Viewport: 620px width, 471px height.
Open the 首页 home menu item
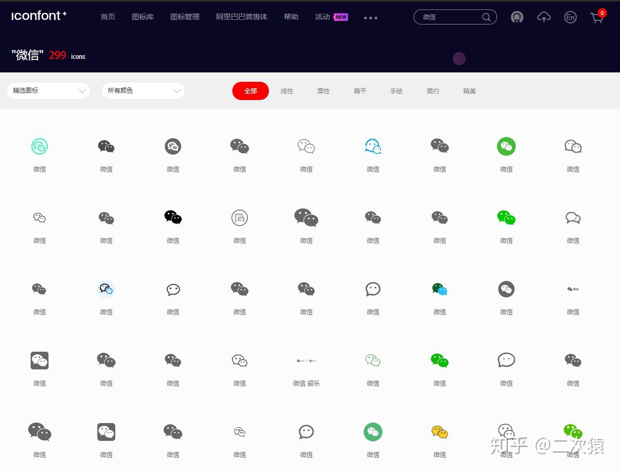click(107, 17)
